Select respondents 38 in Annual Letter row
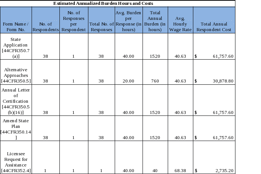Image resolution: width=261 pixels, height=174 pixels. (46, 112)
